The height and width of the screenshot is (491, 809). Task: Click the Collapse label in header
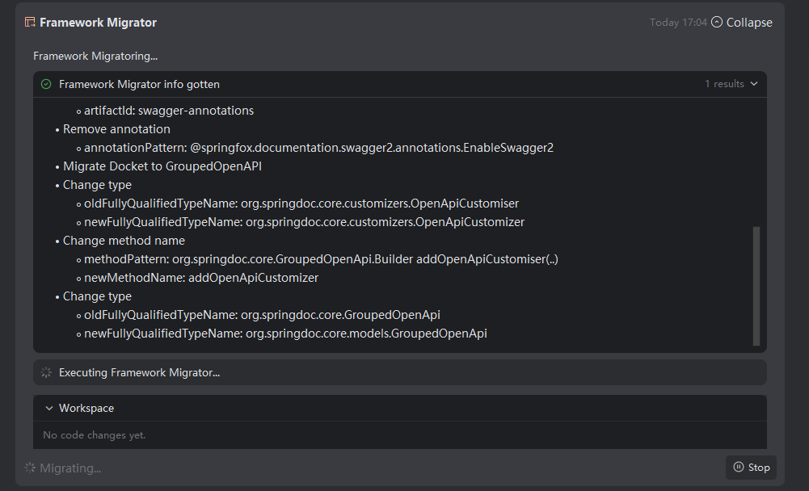(749, 23)
